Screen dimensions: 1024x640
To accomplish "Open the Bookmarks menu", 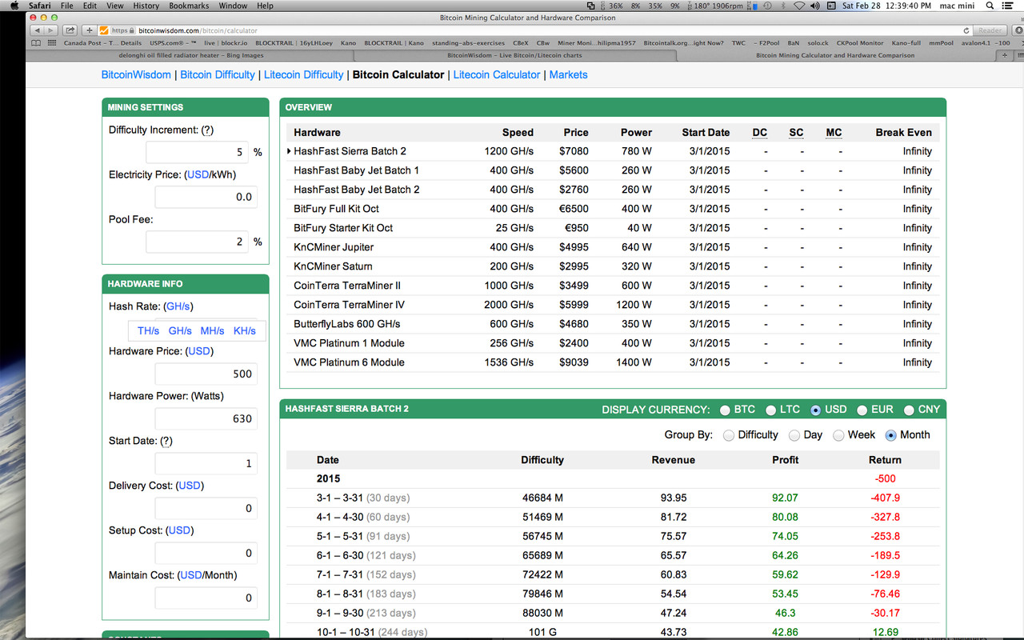I will [x=189, y=6].
